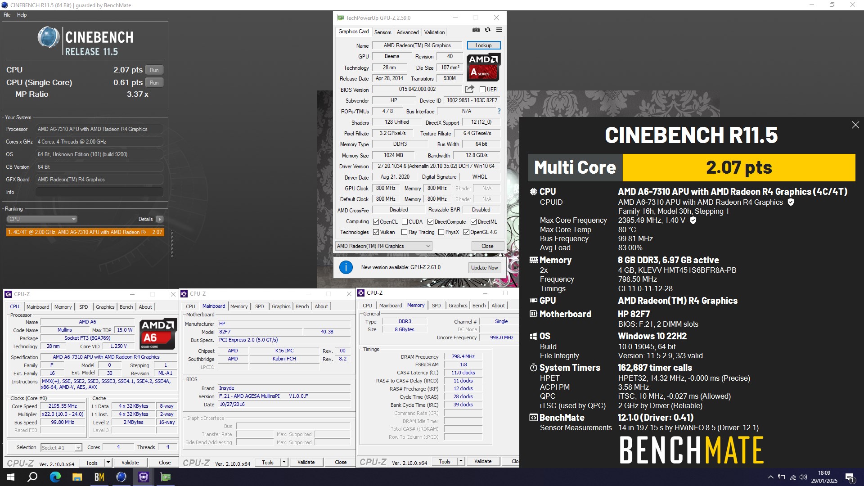Click the AMD A-Series logo in GPU-Z
The image size is (864, 486).
(483, 67)
